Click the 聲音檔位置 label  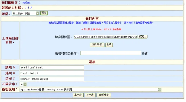tap(64, 37)
